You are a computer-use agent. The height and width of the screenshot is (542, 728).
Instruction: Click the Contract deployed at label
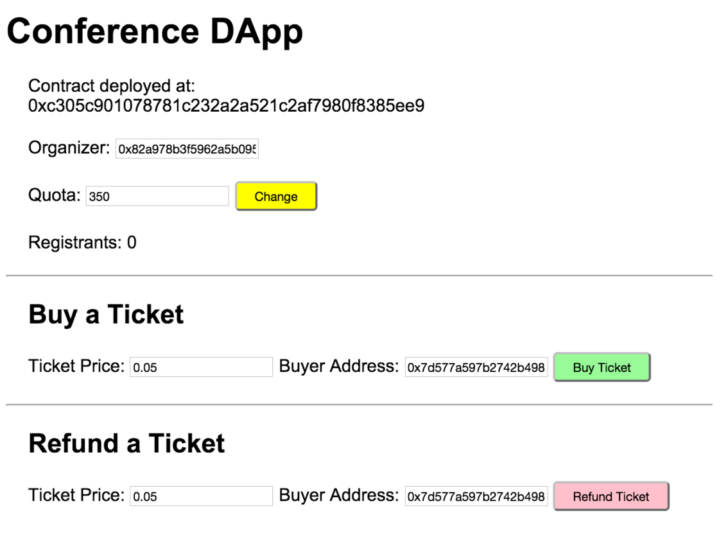(112, 86)
